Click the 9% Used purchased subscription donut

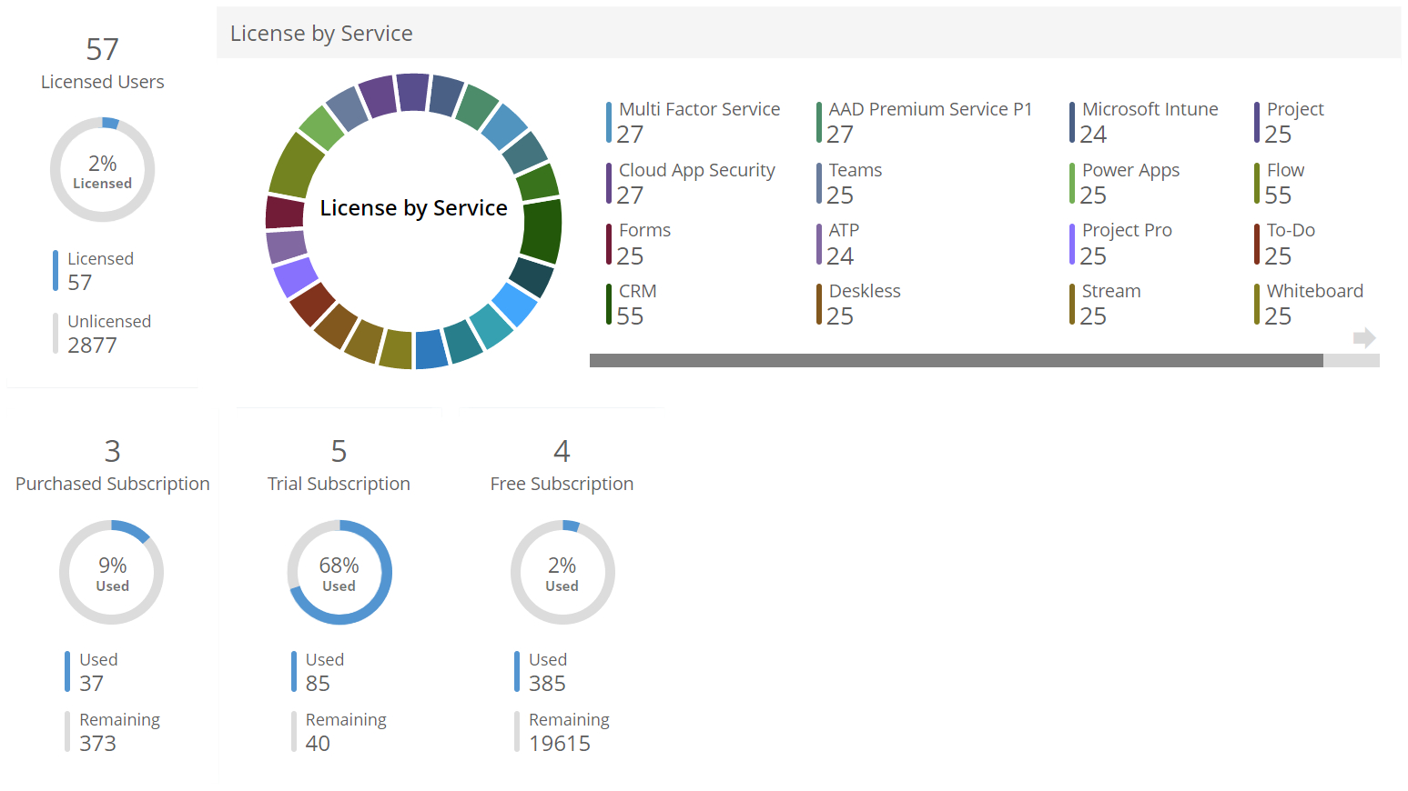112,573
